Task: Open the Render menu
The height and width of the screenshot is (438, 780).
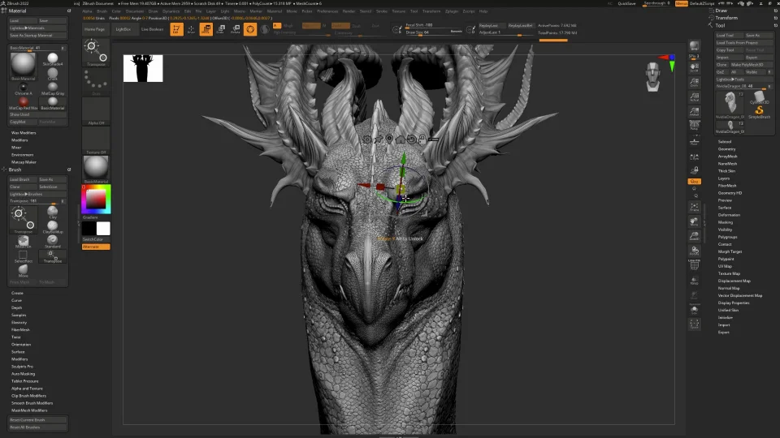Action: point(349,11)
